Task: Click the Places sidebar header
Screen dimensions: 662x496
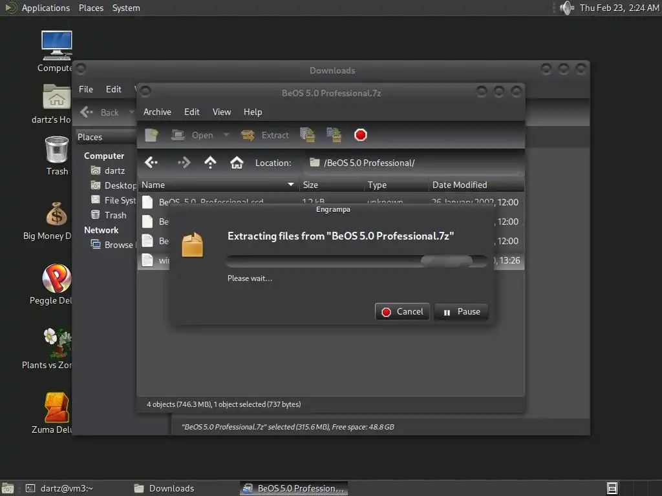Action: [x=107, y=137]
